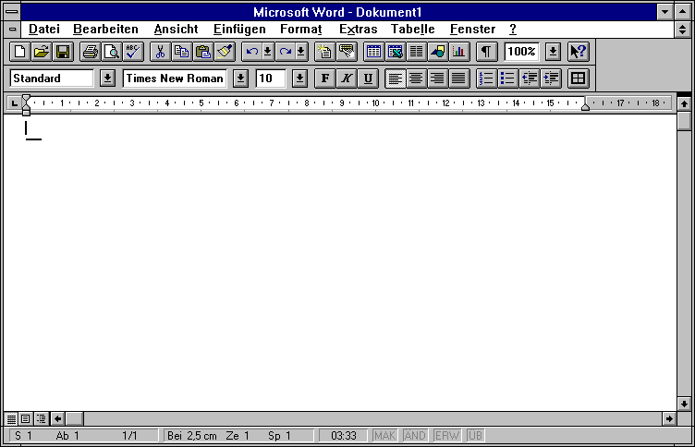Open the ? help menu
This screenshot has width=695, height=447.
(x=513, y=30)
